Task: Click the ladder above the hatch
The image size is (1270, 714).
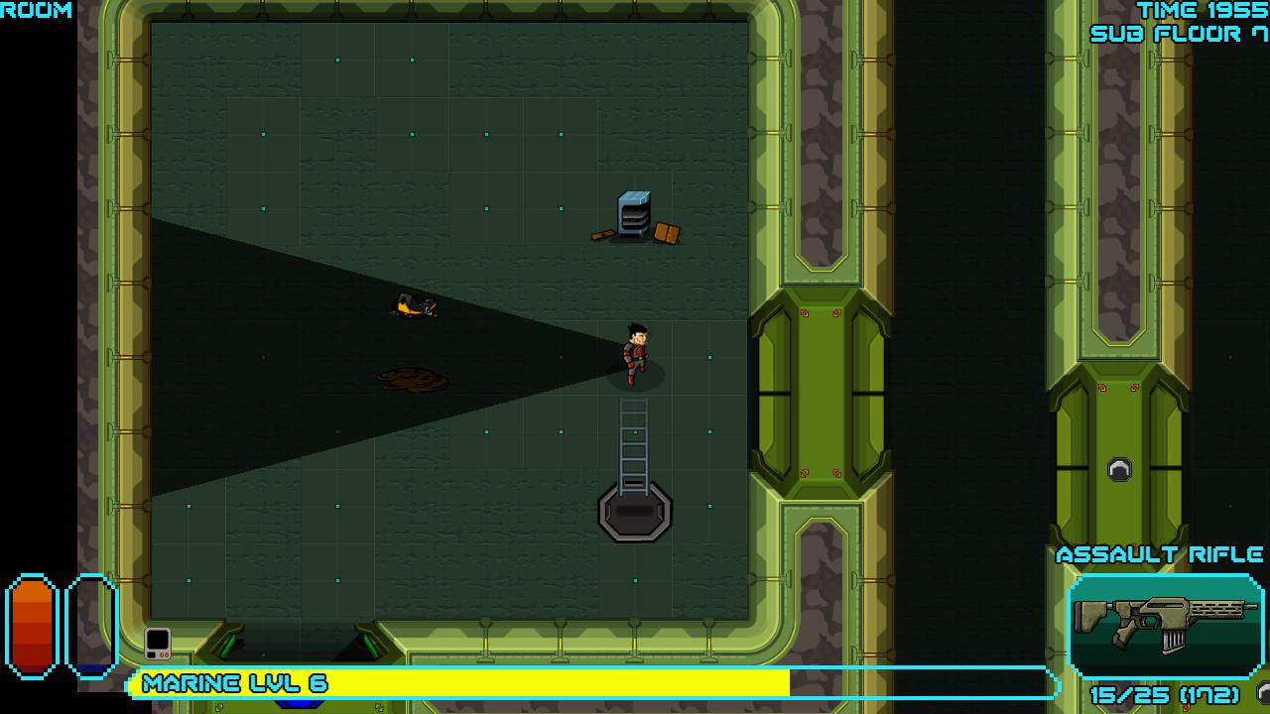Action: click(634, 445)
